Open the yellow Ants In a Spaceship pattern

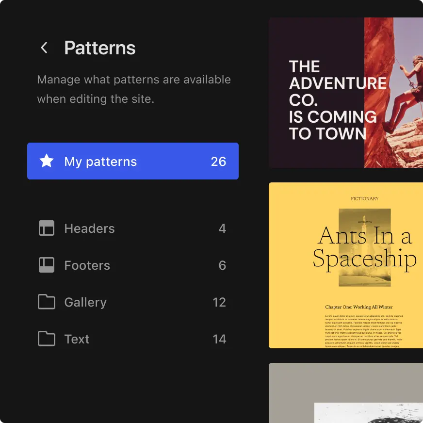(345, 265)
